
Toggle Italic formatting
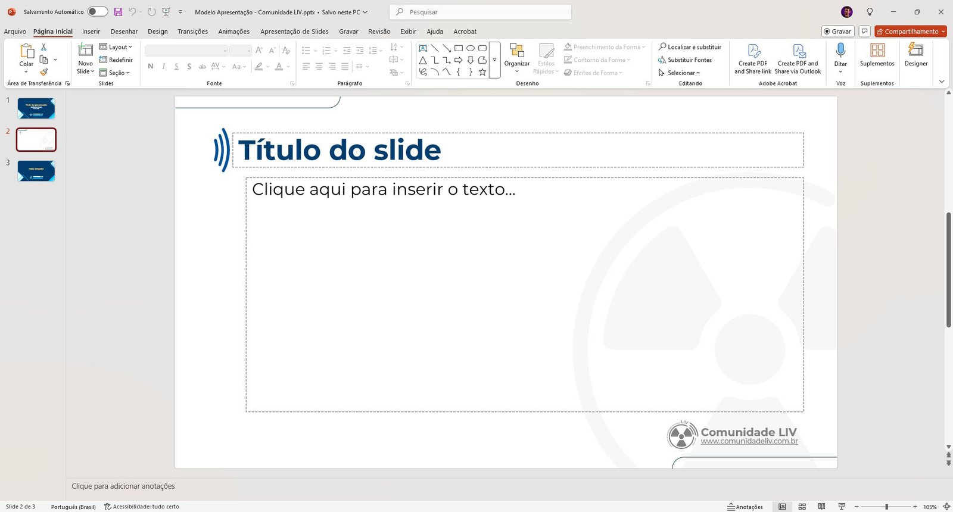pos(164,67)
